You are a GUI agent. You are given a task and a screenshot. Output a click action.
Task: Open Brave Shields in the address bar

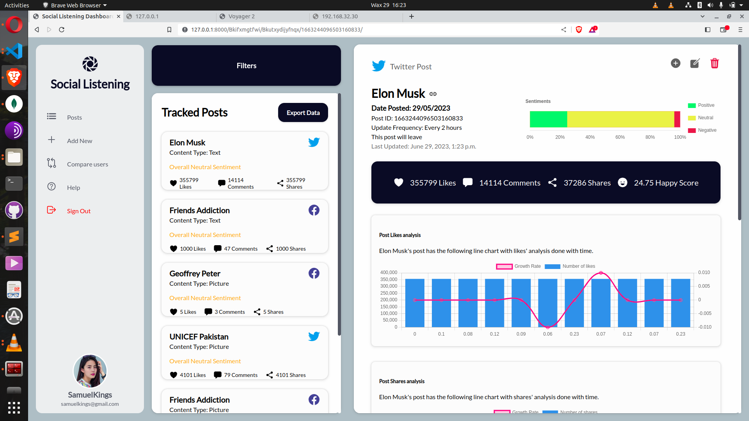(579, 29)
